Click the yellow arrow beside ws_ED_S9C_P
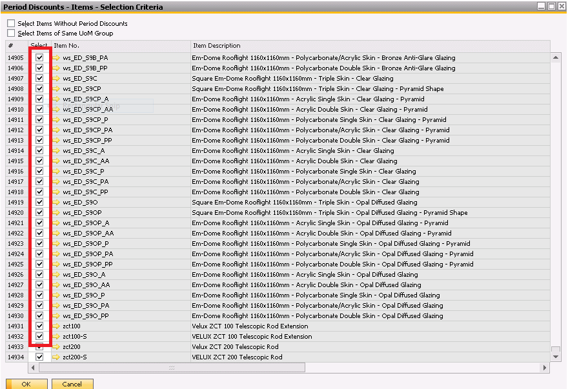 [56, 172]
